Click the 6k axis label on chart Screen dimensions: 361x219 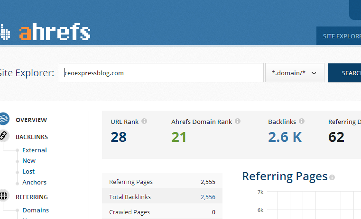coord(260,210)
